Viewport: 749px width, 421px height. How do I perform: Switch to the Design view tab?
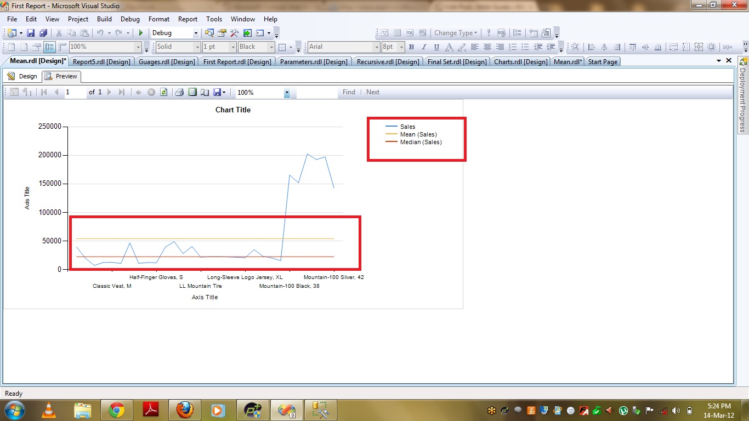point(22,76)
